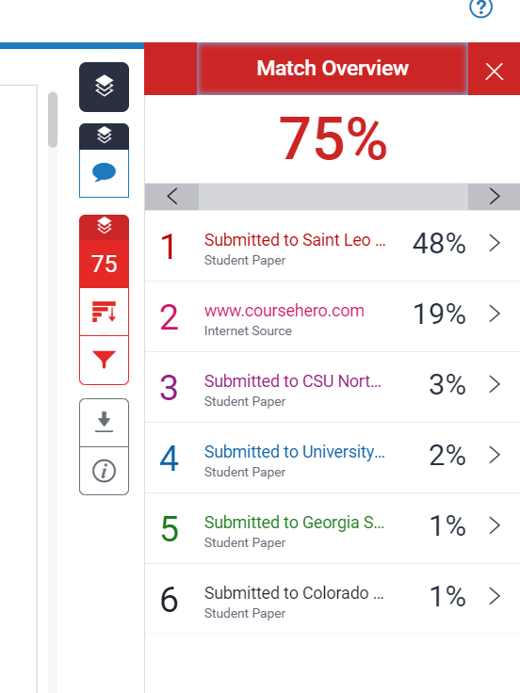The image size is (520, 693).
Task: Expand the Saint Leo 48% match
Action: [495, 243]
